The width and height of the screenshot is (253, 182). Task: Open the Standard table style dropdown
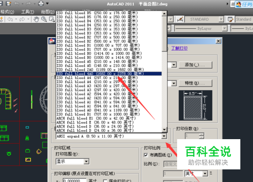(244, 19)
